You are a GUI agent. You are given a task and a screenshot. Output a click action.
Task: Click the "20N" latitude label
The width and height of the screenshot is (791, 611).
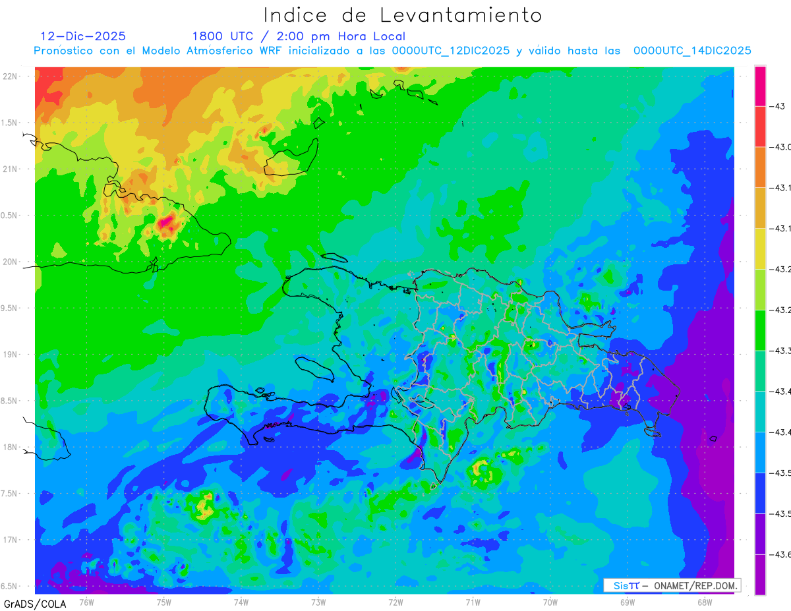point(11,262)
